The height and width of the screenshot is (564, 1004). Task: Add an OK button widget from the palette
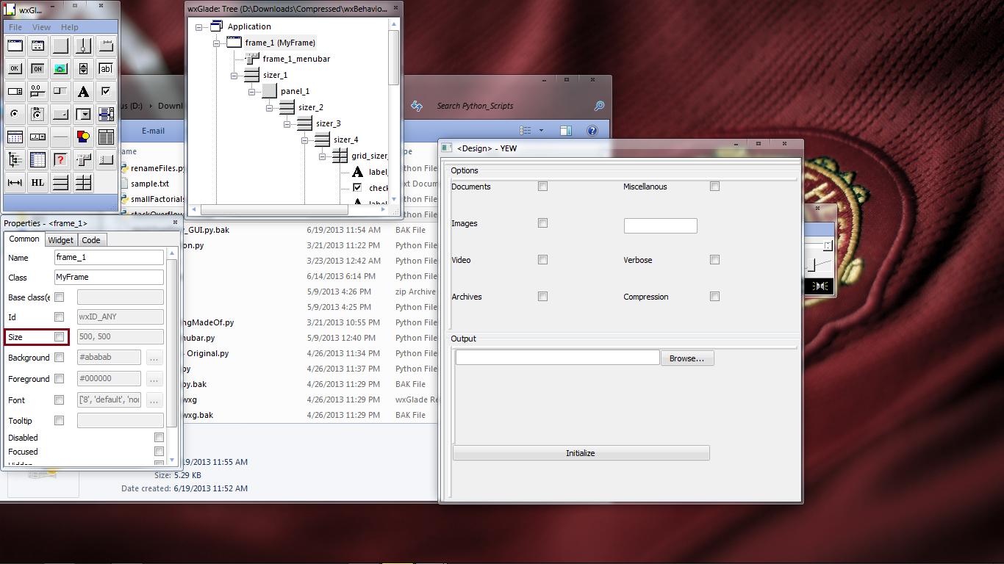click(15, 68)
